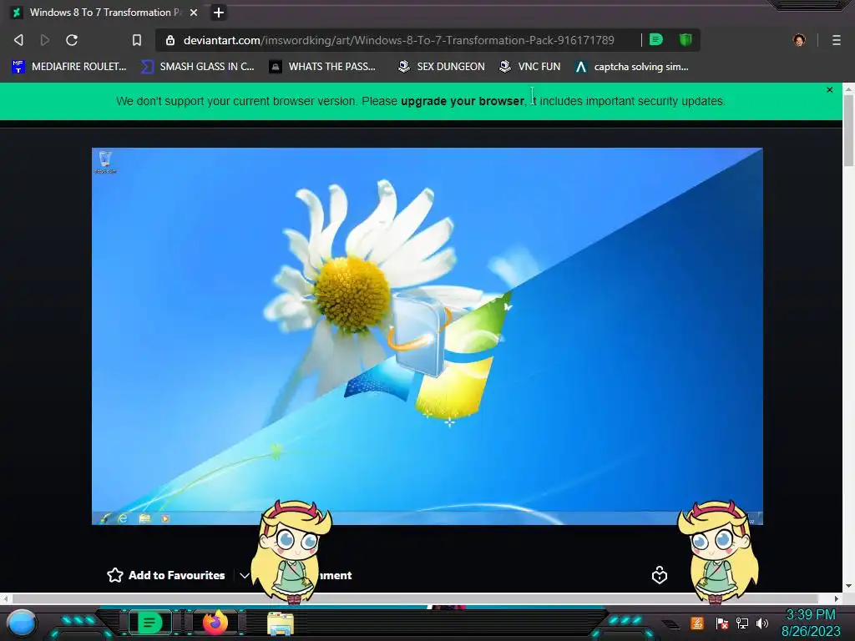Click the vertical scrollbar thumb
Screen dimensions: 855x641
(848, 131)
